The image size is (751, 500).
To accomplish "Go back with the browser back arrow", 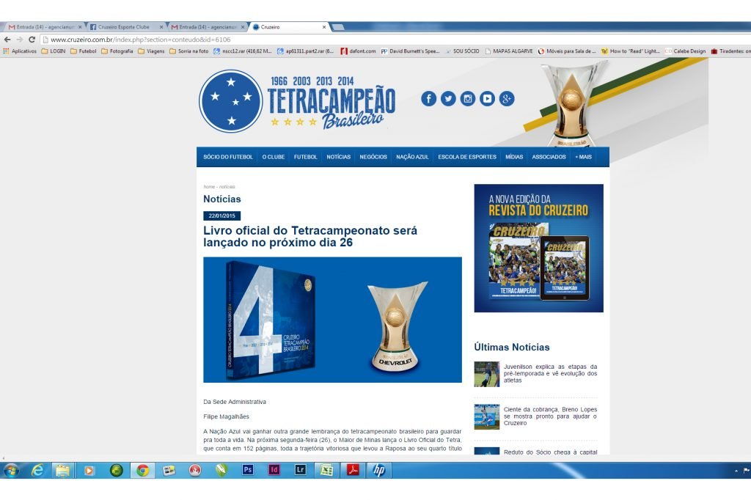I will tap(7, 40).
